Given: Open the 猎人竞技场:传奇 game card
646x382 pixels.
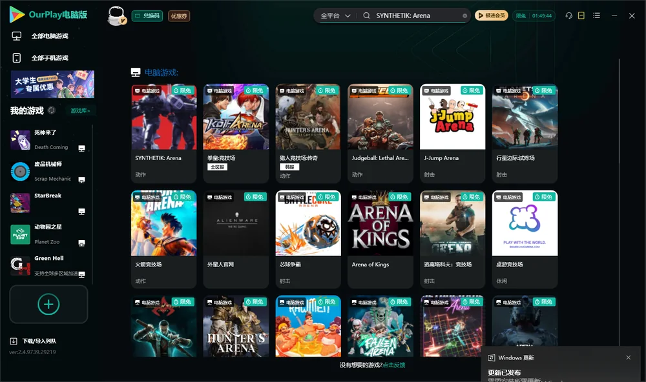Looking at the screenshot, I should [308, 134].
